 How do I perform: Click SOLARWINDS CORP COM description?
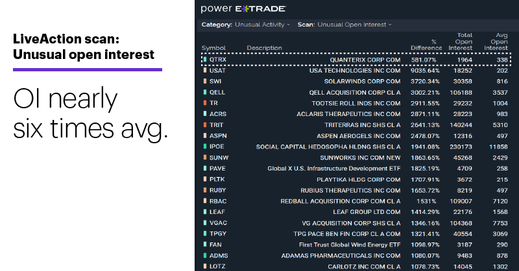pos(362,82)
